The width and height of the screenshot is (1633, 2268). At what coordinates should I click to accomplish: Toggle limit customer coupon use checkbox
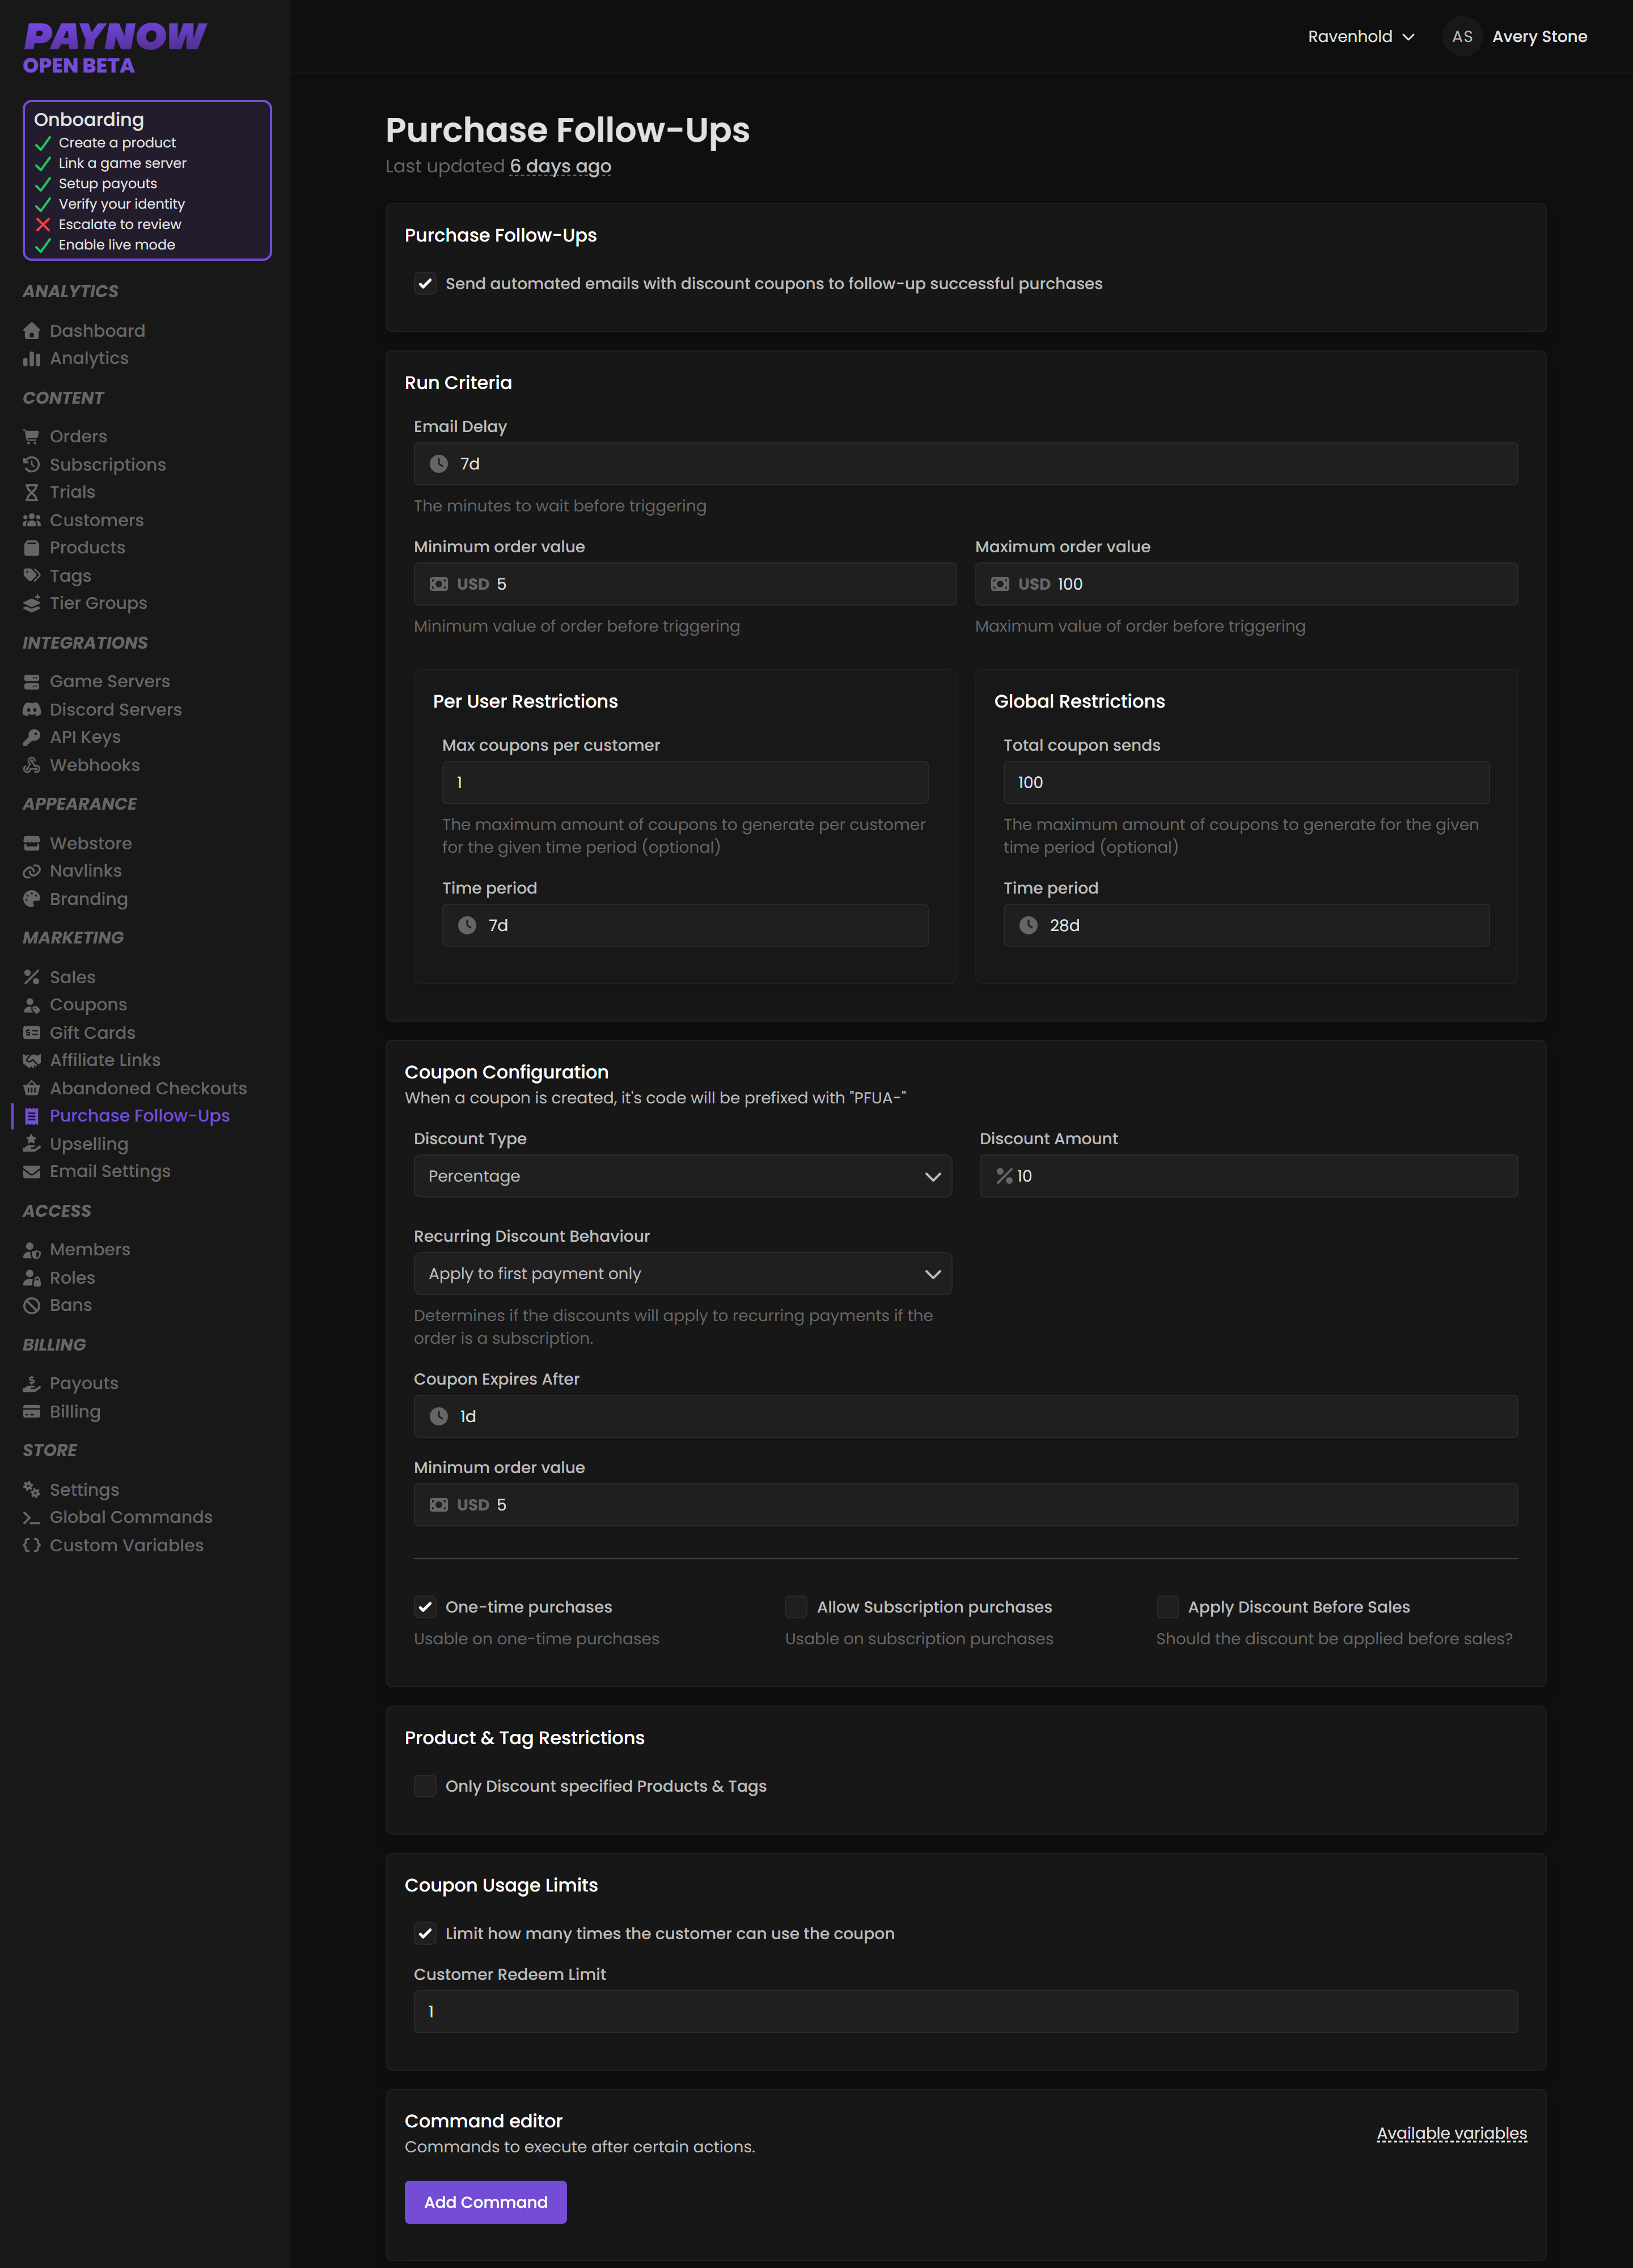pos(425,1933)
